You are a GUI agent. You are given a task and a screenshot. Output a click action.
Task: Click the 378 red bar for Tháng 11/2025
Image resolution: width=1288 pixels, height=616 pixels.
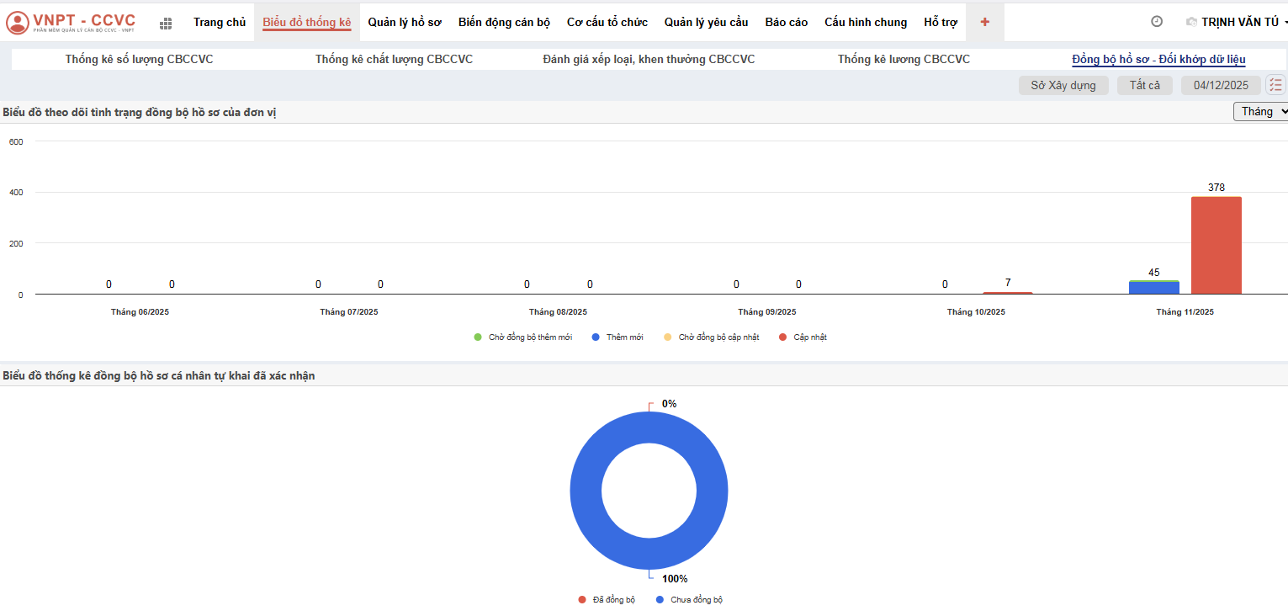(1216, 246)
